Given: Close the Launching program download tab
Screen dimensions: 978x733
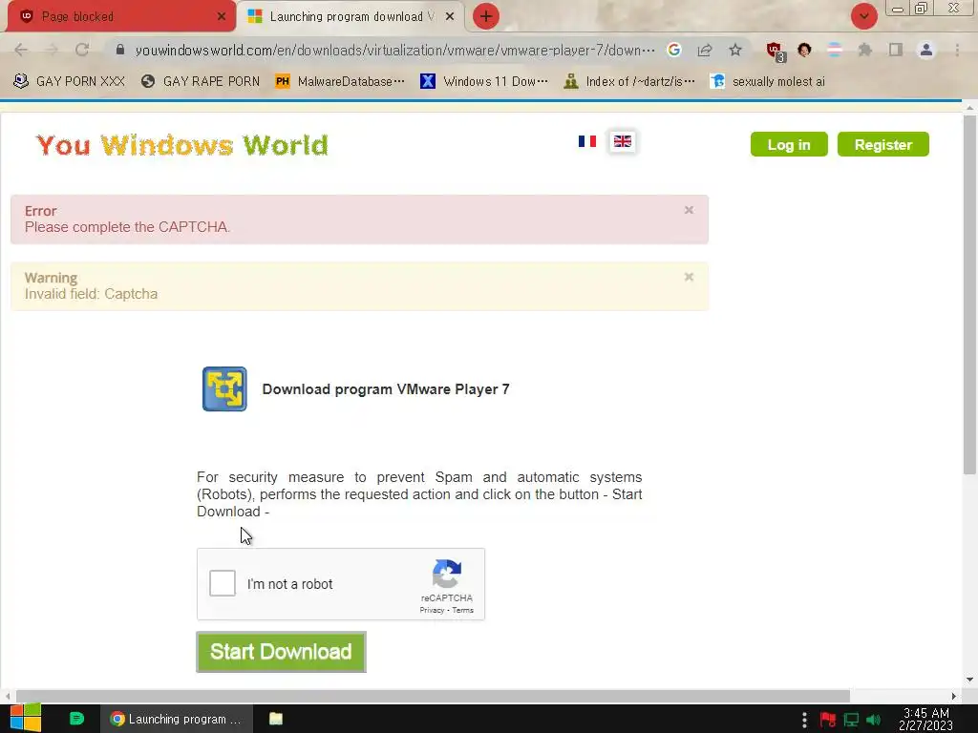Looking at the screenshot, I should (x=450, y=17).
